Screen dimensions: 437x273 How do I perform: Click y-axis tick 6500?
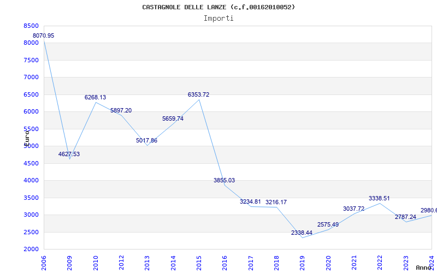31,94
